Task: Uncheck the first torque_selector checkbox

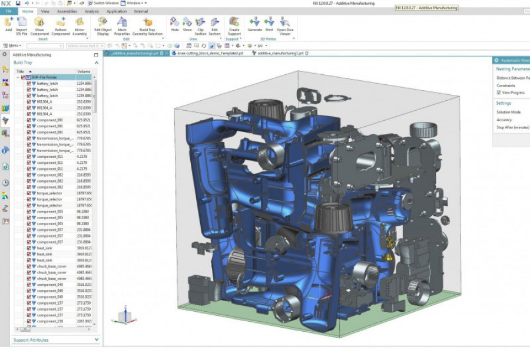Action: (x=29, y=193)
